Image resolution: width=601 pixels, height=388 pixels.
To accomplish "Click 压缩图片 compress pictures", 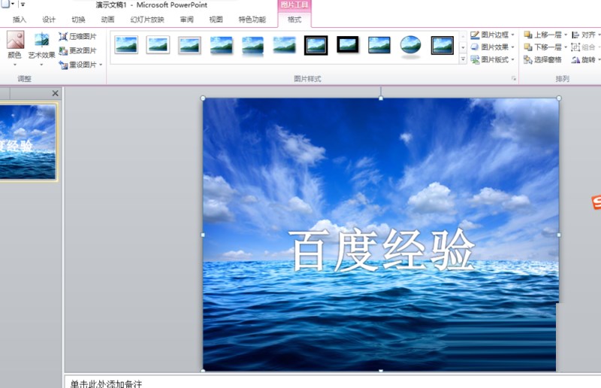I will tap(77, 36).
